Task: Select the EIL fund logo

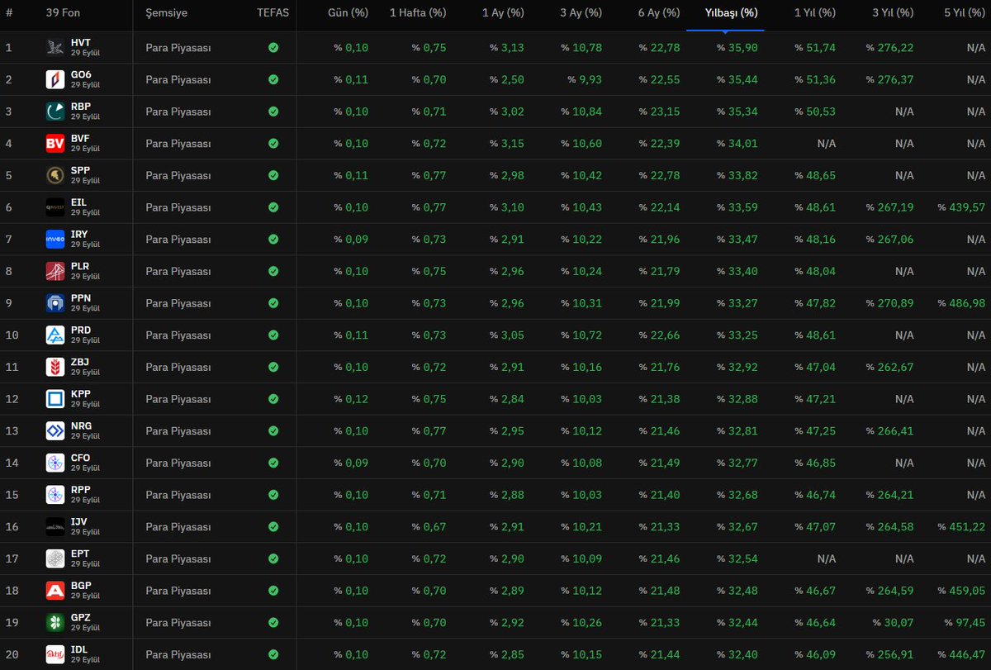Action: (55, 207)
